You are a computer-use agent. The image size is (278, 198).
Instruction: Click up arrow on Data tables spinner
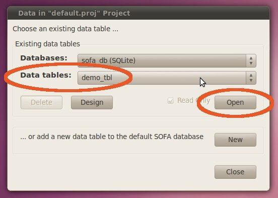click(x=251, y=76)
